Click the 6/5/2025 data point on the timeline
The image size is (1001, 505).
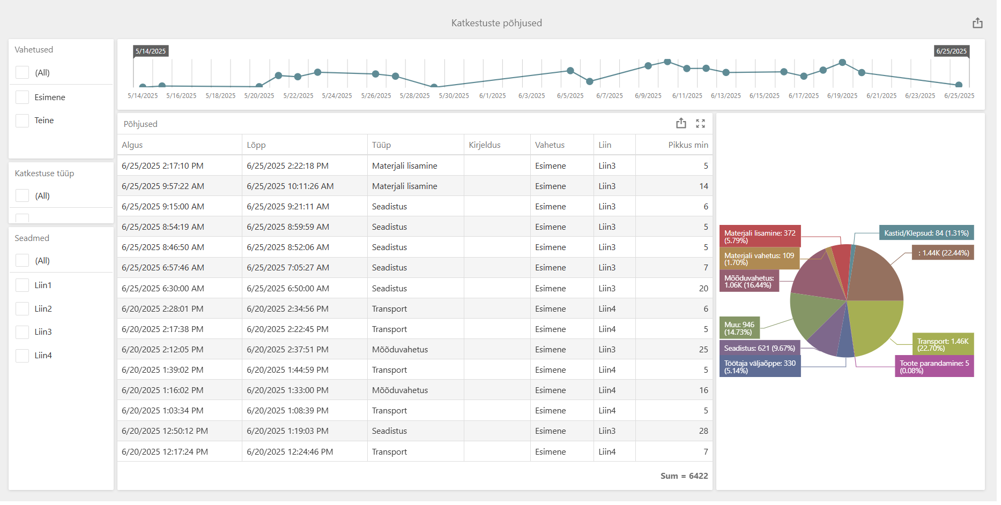click(x=570, y=71)
